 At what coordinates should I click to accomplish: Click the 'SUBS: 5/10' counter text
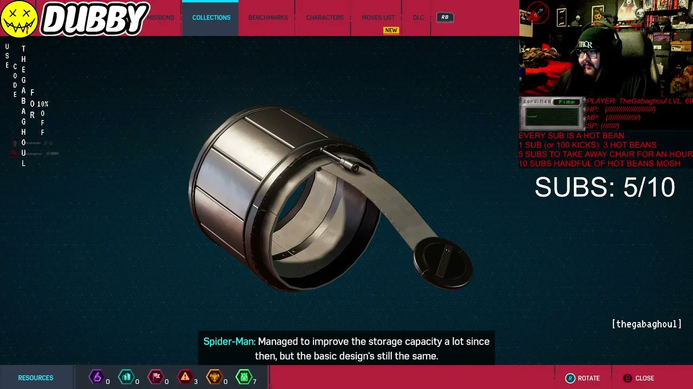pyautogui.click(x=605, y=187)
